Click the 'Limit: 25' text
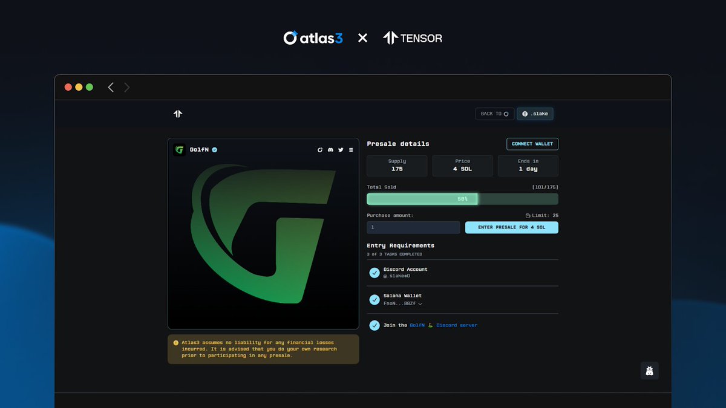 pyautogui.click(x=545, y=216)
